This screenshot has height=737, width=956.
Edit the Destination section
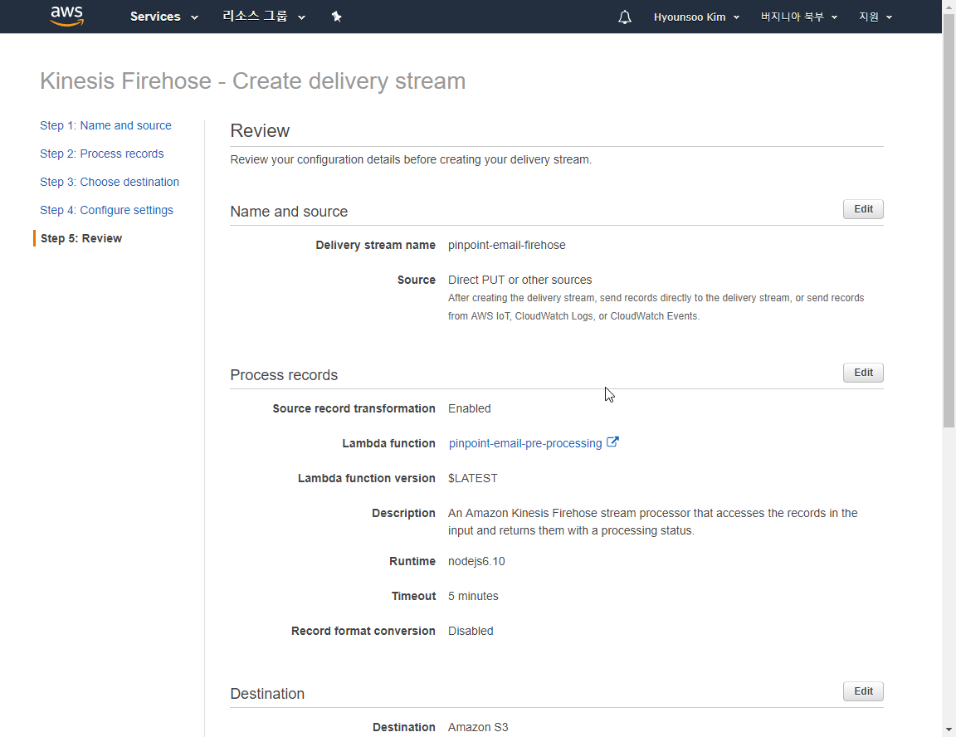coord(863,691)
